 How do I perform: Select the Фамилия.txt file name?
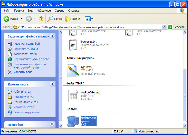point(89,42)
